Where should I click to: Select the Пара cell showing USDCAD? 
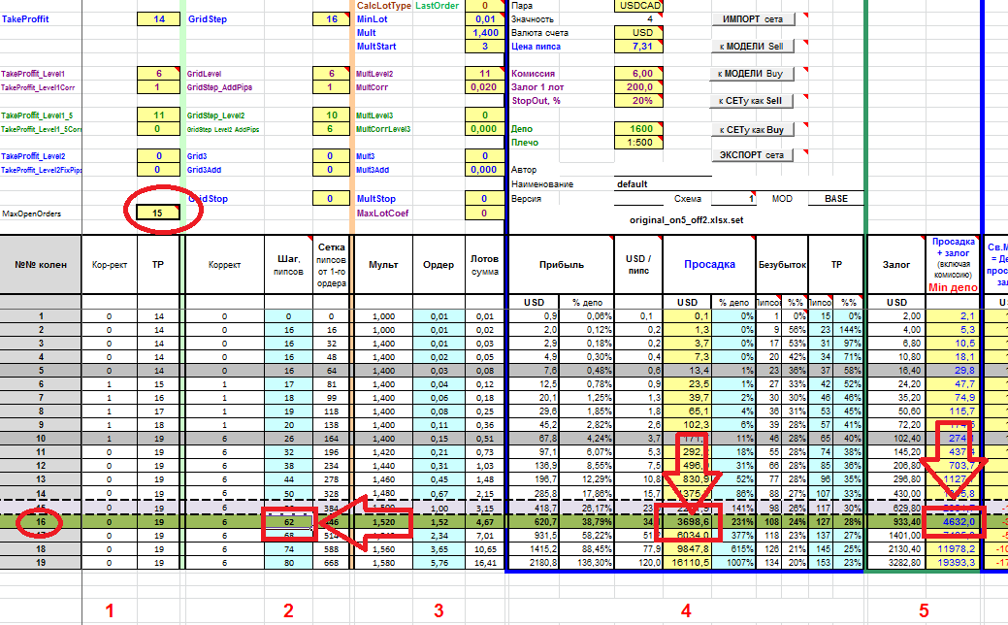[639, 5]
